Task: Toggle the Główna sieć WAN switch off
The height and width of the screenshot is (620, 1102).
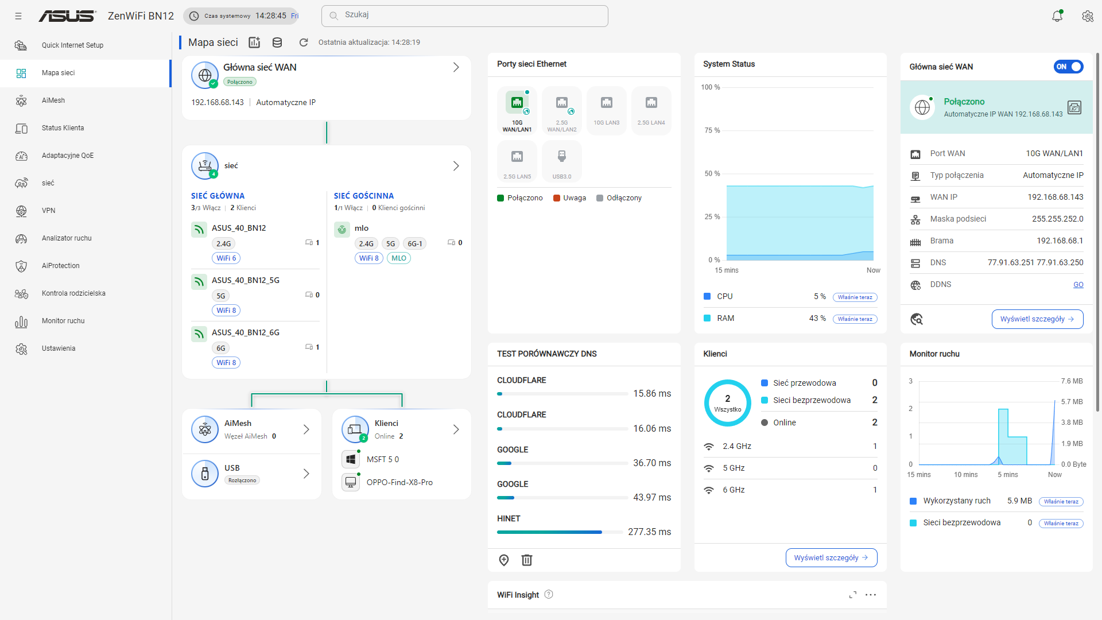Action: 1068,67
